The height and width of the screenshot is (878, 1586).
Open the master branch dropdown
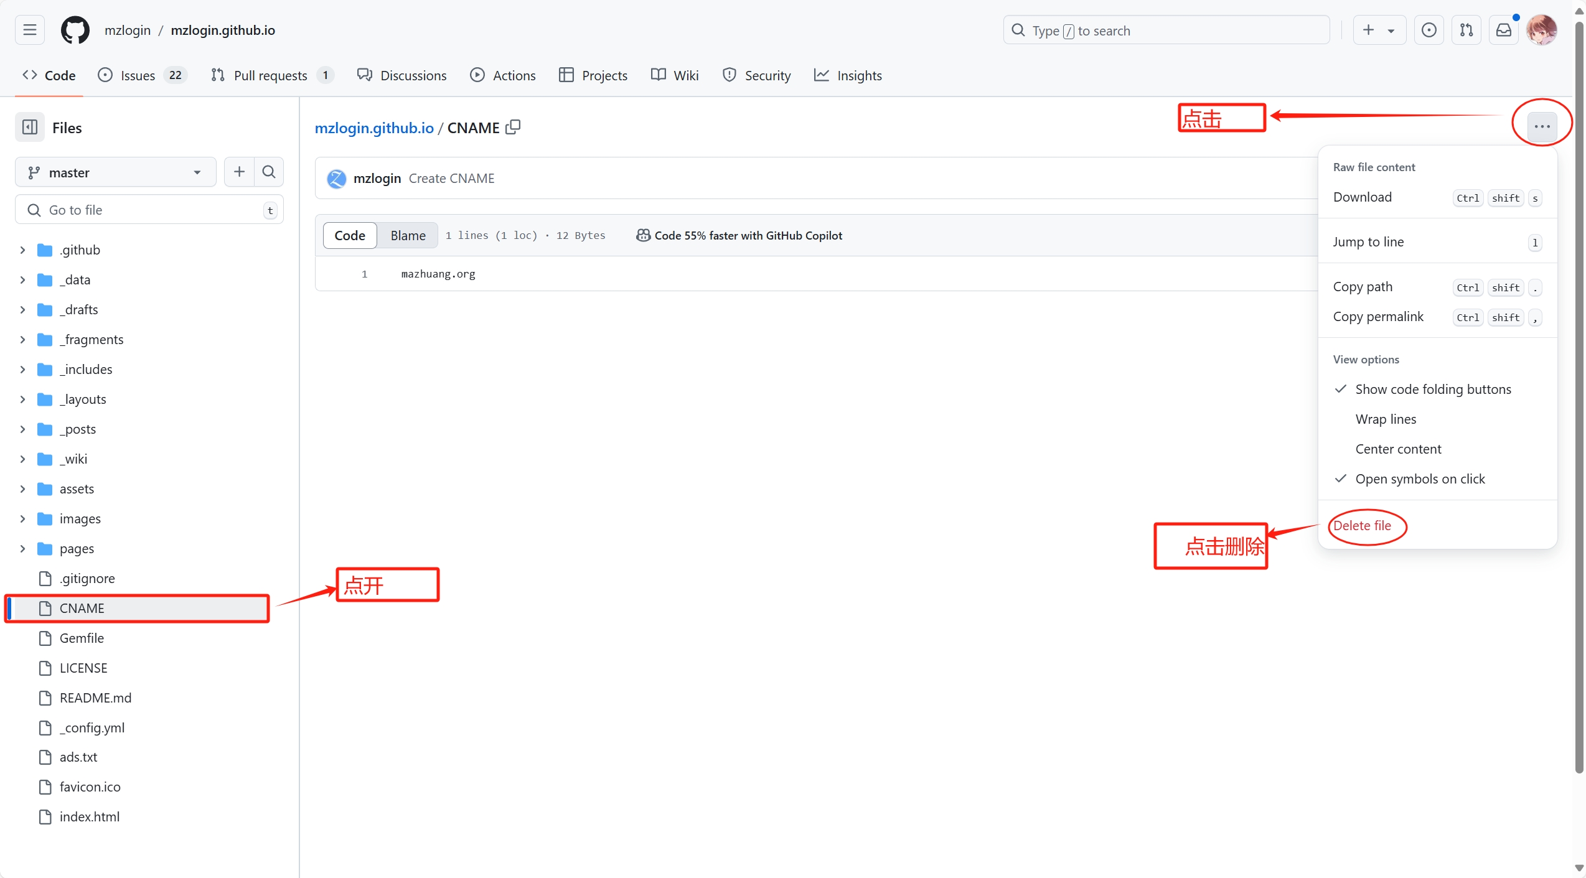(115, 172)
